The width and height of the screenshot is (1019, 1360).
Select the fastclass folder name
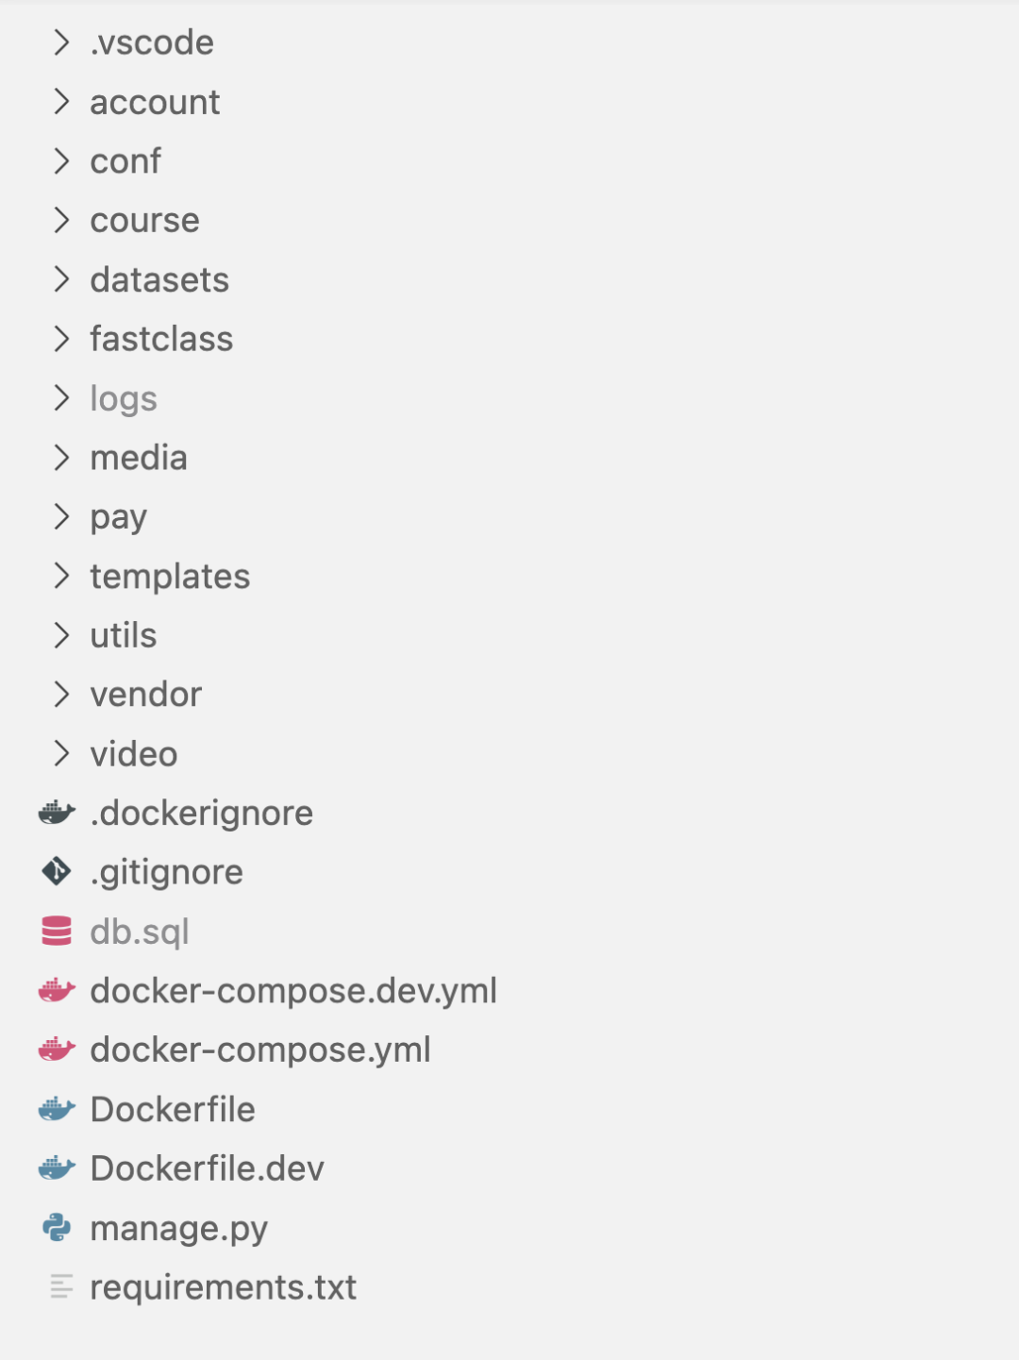[x=161, y=339]
